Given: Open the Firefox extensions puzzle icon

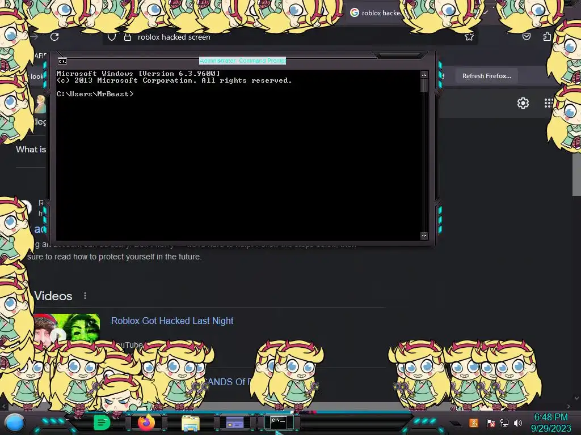Looking at the screenshot, I should tap(547, 36).
